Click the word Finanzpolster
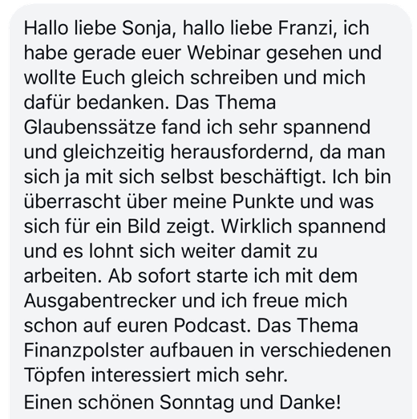 (84, 350)
